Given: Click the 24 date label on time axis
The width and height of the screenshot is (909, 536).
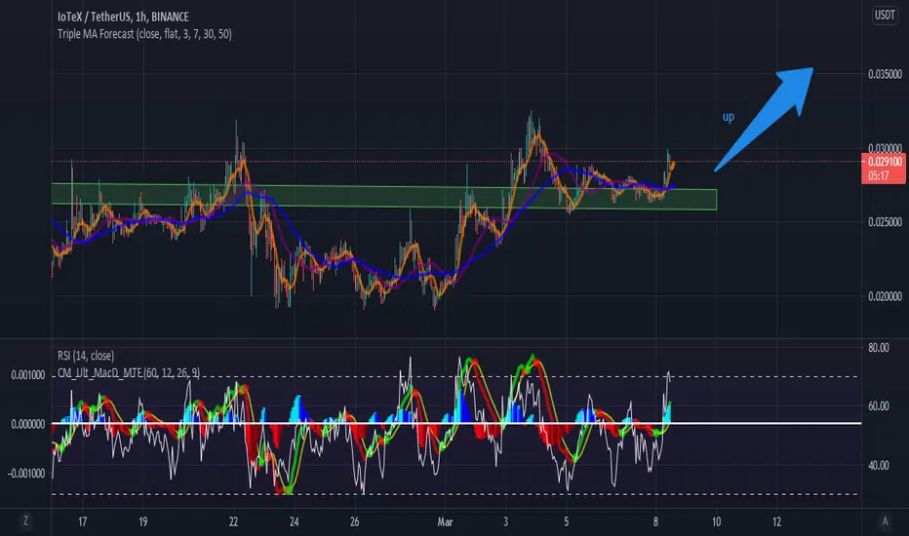Looking at the screenshot, I should point(294,521).
